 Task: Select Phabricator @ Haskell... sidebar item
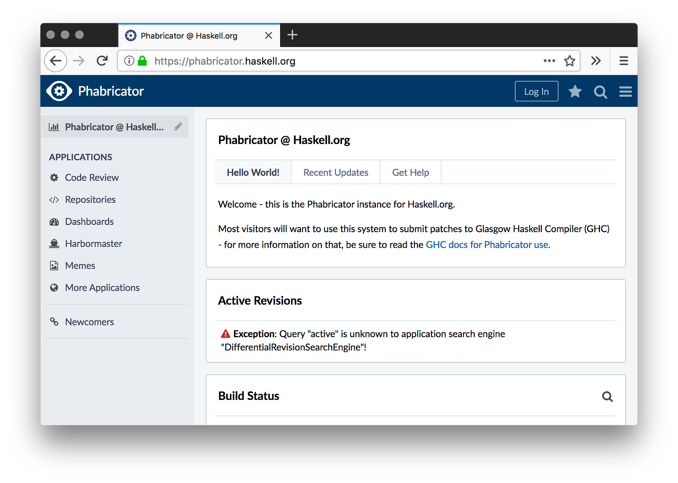click(114, 127)
